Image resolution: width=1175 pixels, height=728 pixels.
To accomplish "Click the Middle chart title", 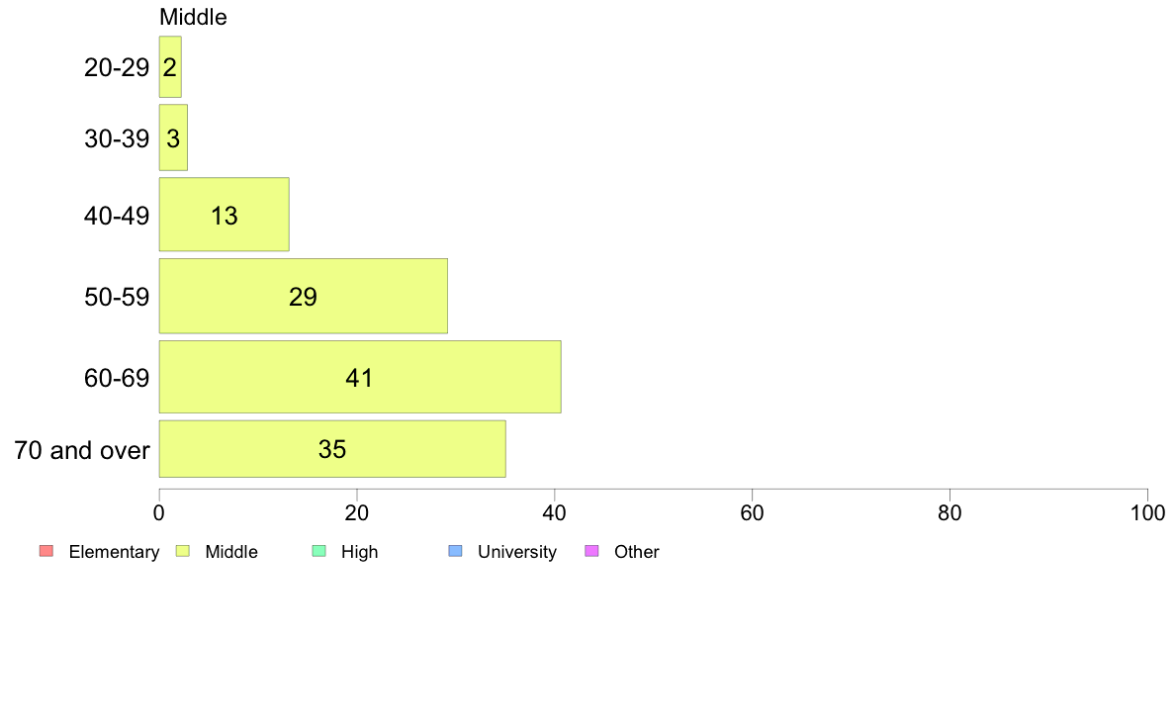I will [193, 17].
